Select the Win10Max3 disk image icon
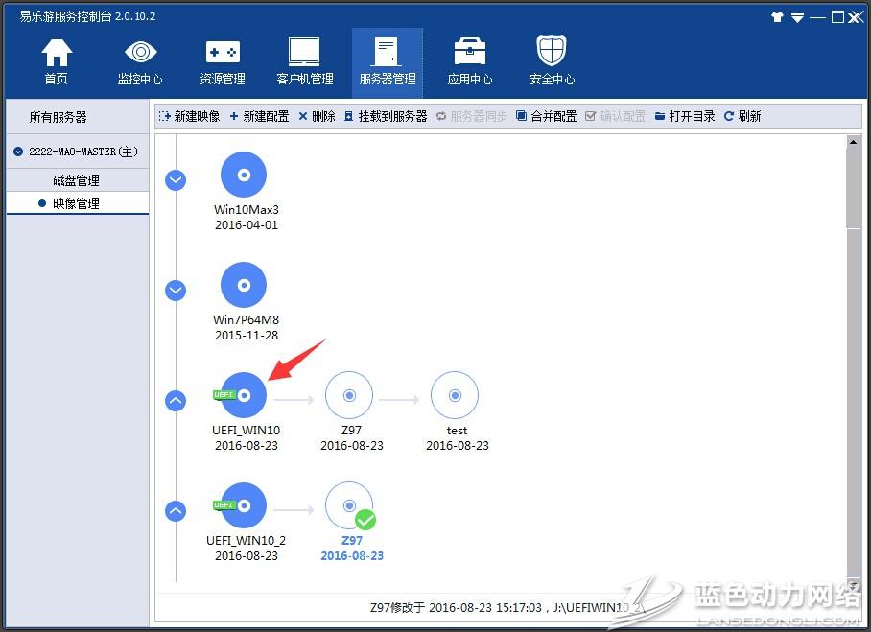 [x=244, y=176]
